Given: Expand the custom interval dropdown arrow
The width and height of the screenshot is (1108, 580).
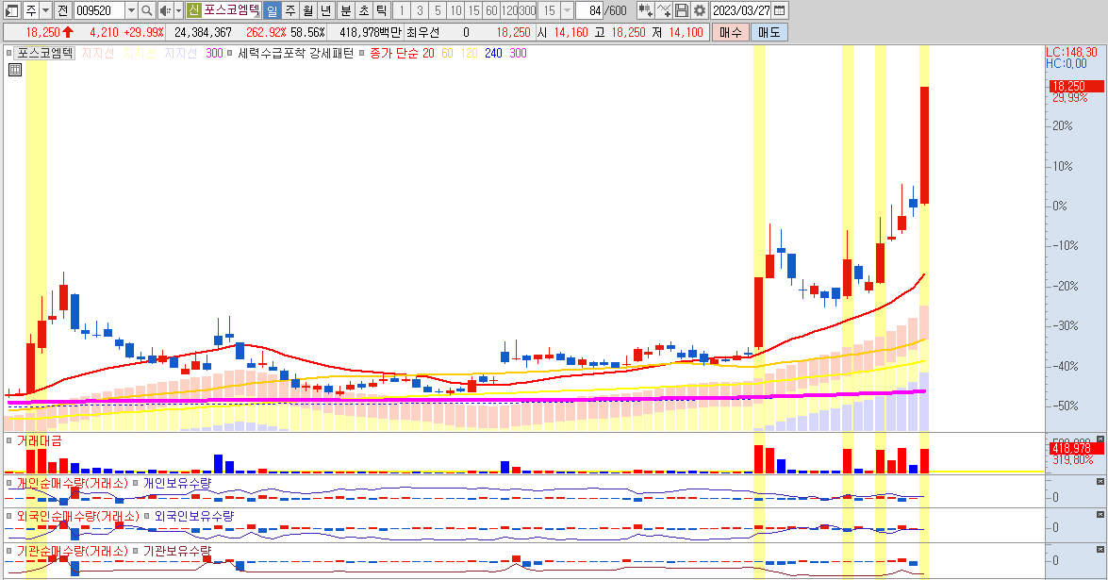Looking at the screenshot, I should [x=567, y=10].
